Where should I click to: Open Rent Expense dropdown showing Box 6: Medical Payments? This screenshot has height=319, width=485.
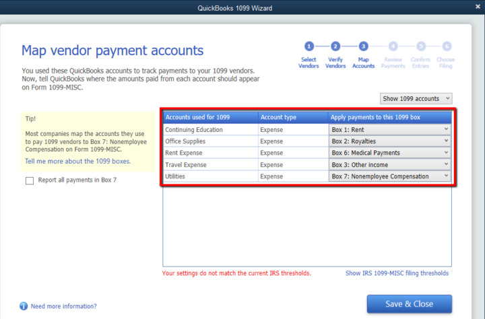point(390,153)
